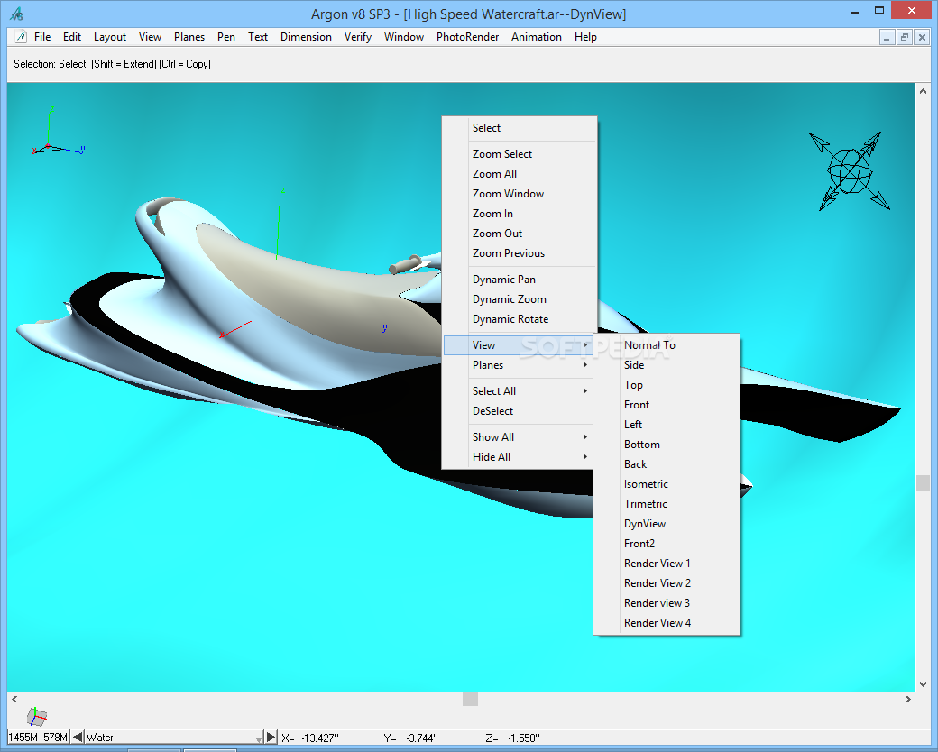Viewport: 938px width, 752px height.
Task: Open the Pen menu
Action: [x=226, y=36]
